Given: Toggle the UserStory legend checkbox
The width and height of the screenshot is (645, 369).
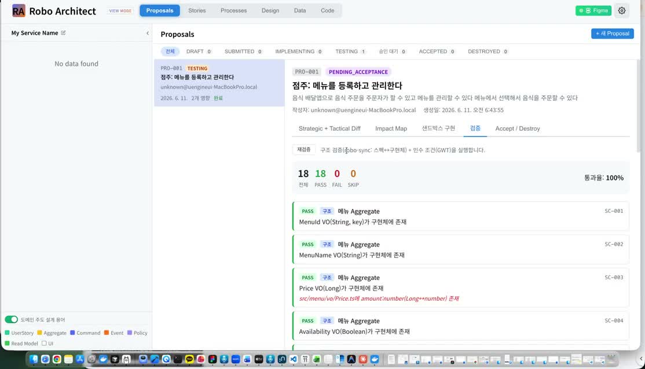Looking at the screenshot, I should 7,333.
